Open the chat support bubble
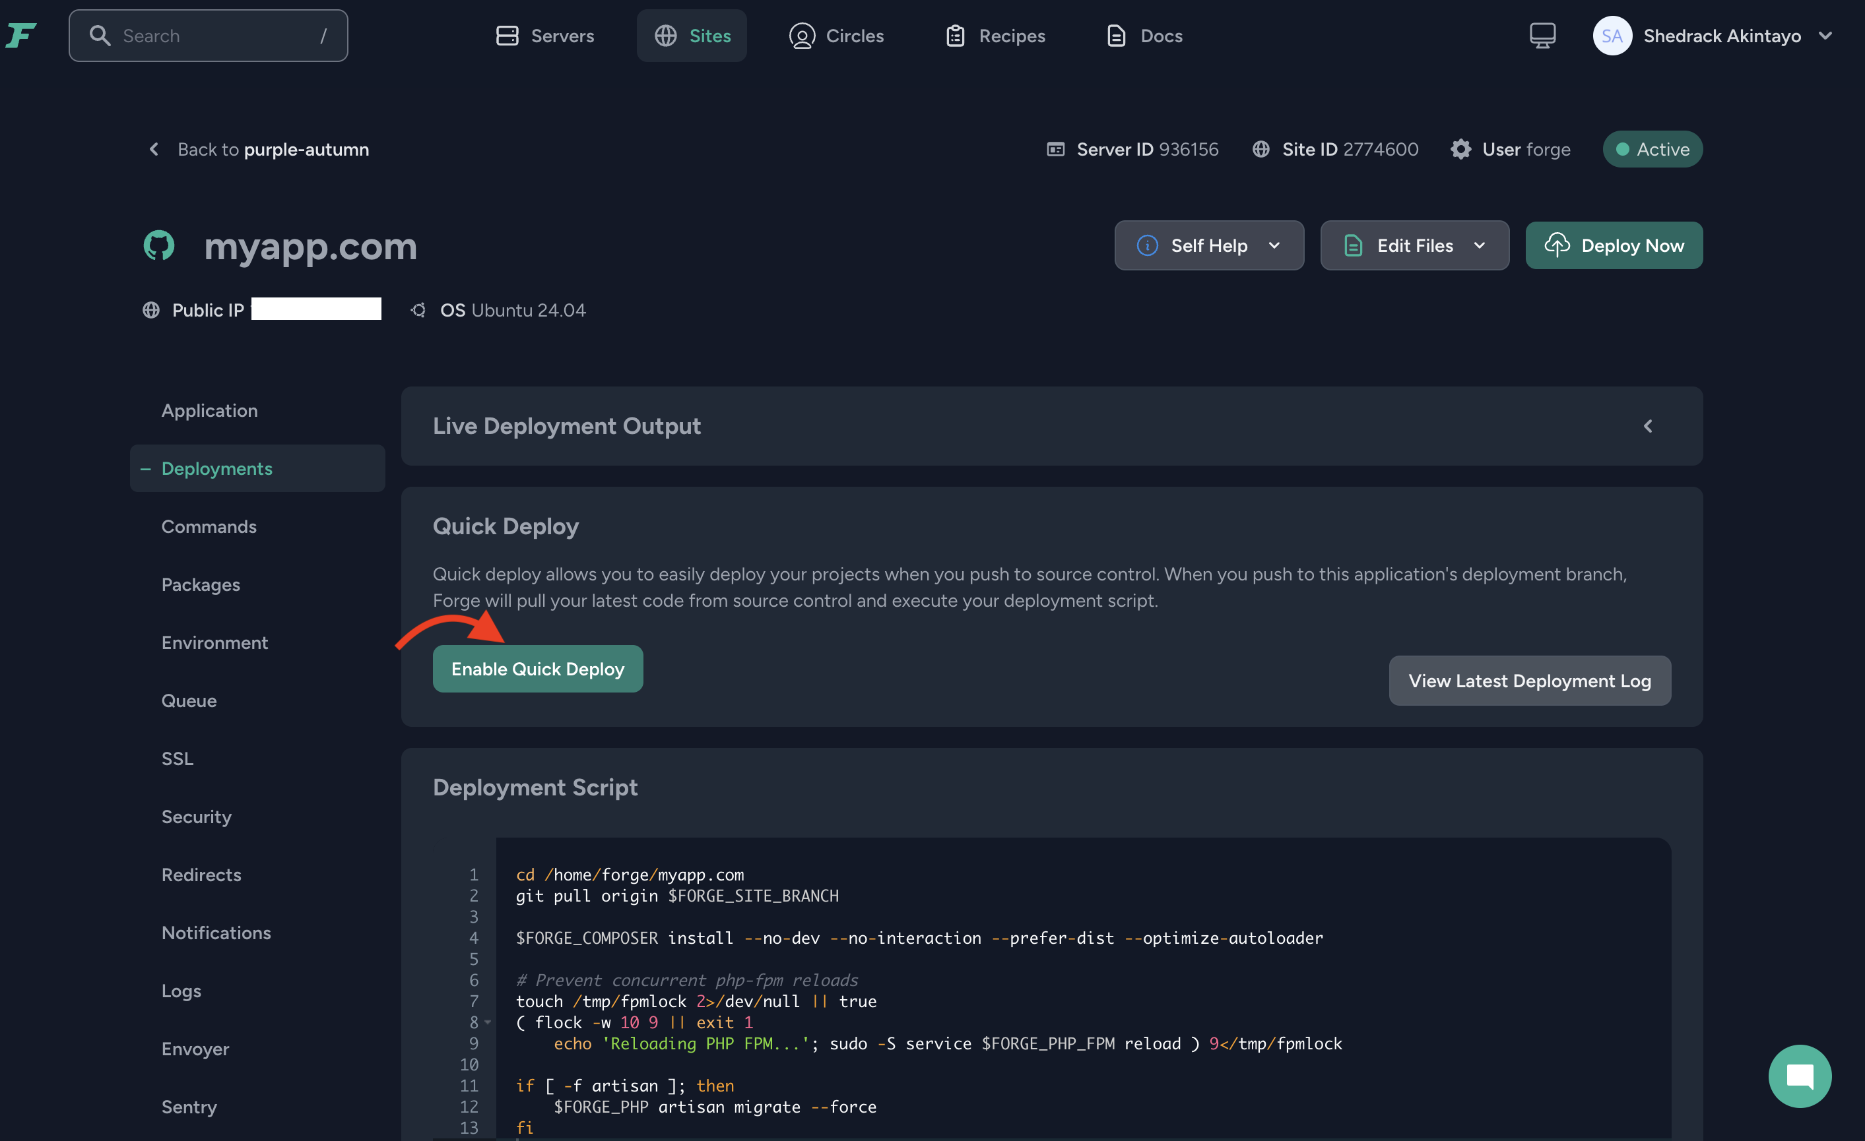Screen dimensions: 1865x1141 point(1799,1076)
